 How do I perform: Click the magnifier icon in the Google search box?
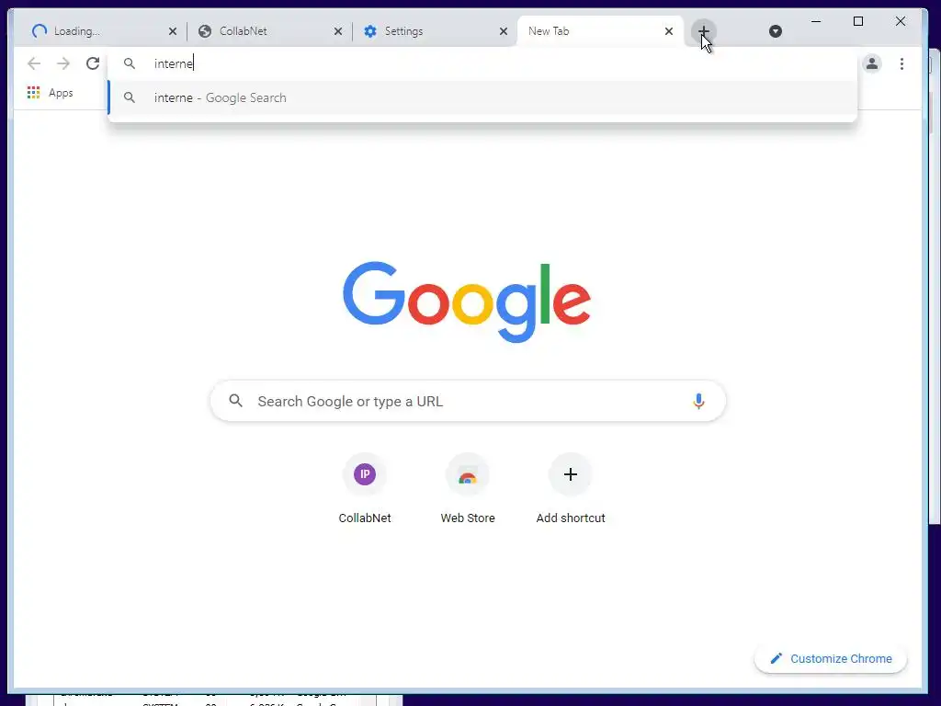tap(236, 401)
